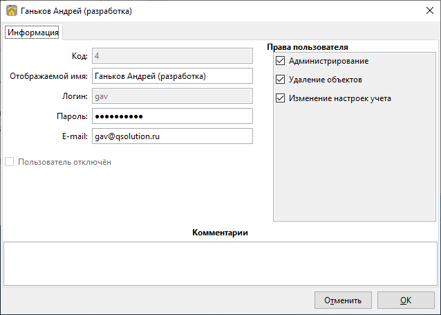This screenshot has height=315, width=441.
Task: Click the window title Ганьков Андрей (разработка)
Action: [x=76, y=12]
